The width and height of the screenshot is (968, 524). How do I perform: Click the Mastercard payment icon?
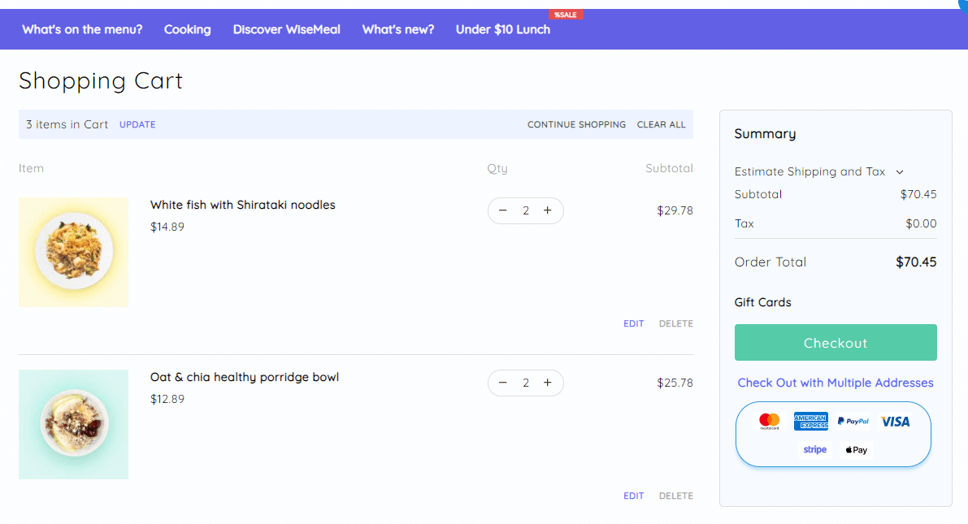click(769, 422)
